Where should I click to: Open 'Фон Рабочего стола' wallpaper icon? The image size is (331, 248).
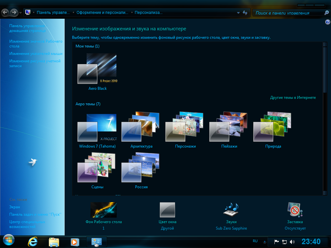click(103, 210)
